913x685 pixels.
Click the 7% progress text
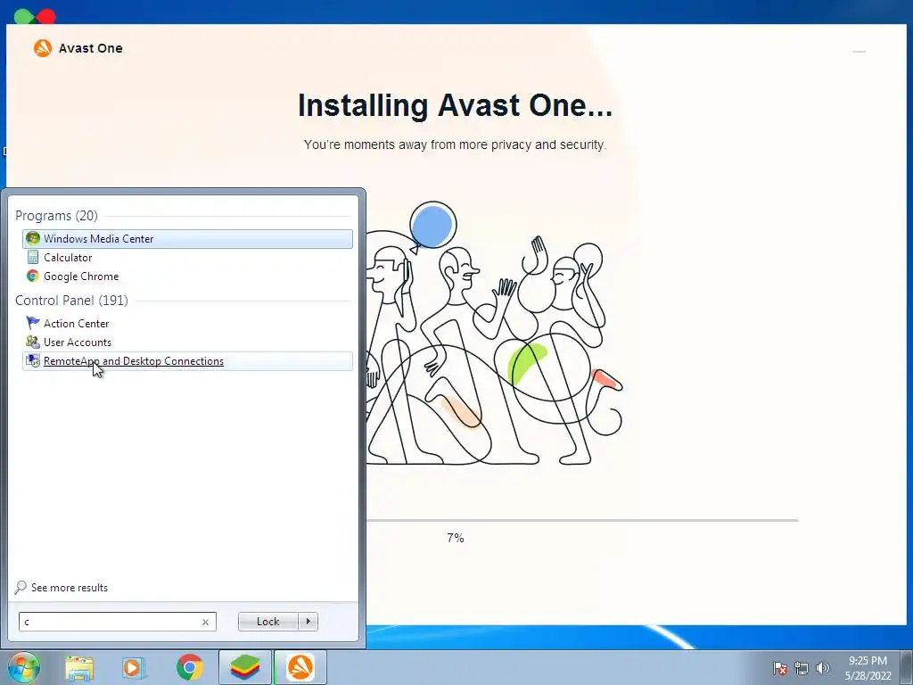click(456, 538)
